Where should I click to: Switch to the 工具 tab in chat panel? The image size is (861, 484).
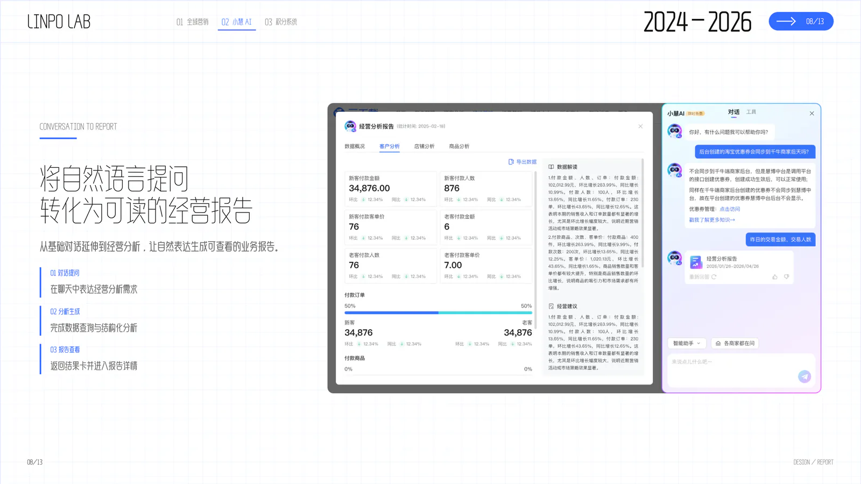[751, 112]
